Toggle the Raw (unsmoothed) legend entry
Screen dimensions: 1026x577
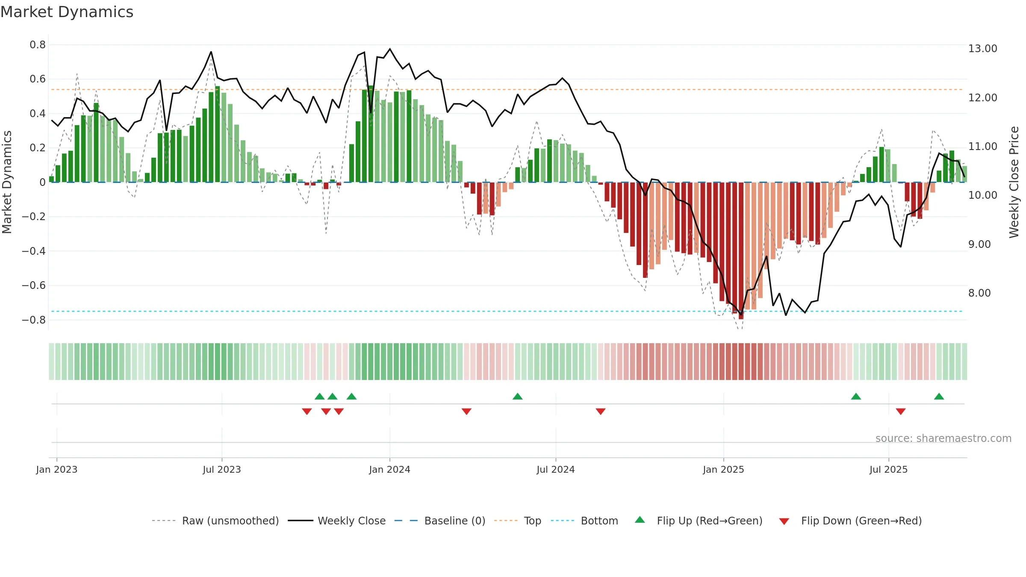215,521
